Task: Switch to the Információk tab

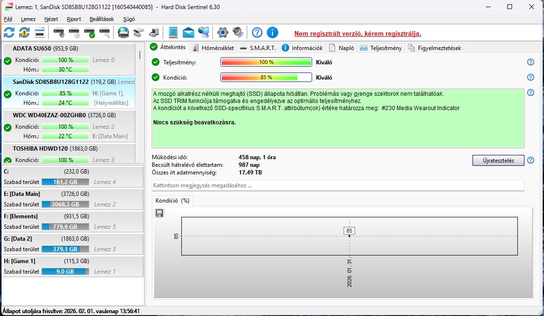Action: click(x=302, y=48)
